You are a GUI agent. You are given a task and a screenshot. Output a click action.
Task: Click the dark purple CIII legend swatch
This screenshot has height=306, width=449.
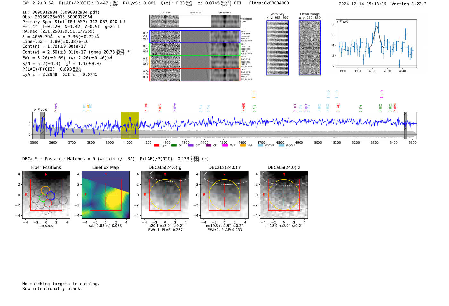point(208,146)
